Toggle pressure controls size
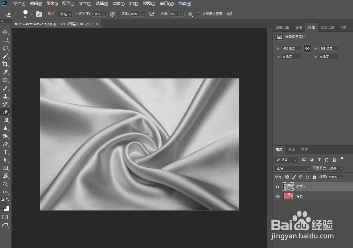353x248 pixels. [230, 14]
